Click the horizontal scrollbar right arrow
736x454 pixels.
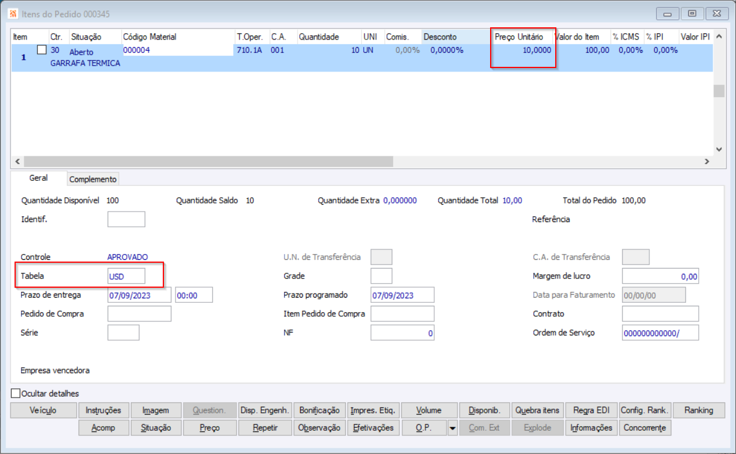(x=707, y=162)
